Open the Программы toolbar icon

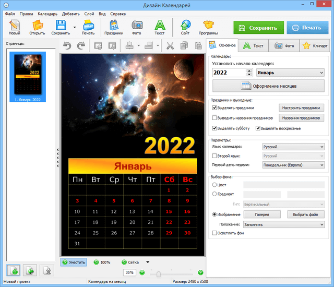208,26
